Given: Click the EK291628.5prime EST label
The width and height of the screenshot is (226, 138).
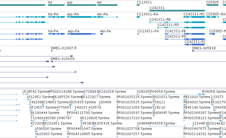Looking at the screenshot, I should [x=112, y=92].
